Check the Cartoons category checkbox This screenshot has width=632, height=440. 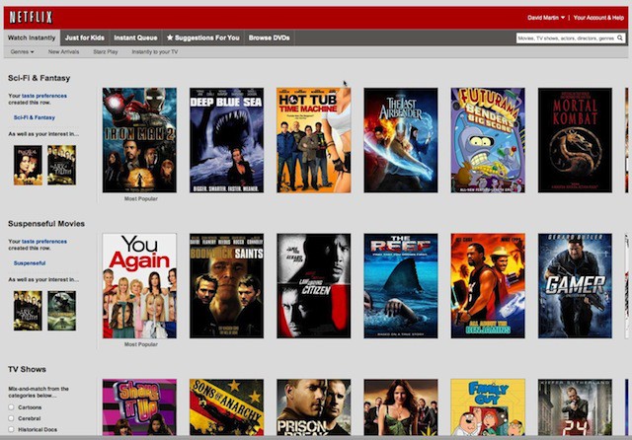point(11,407)
